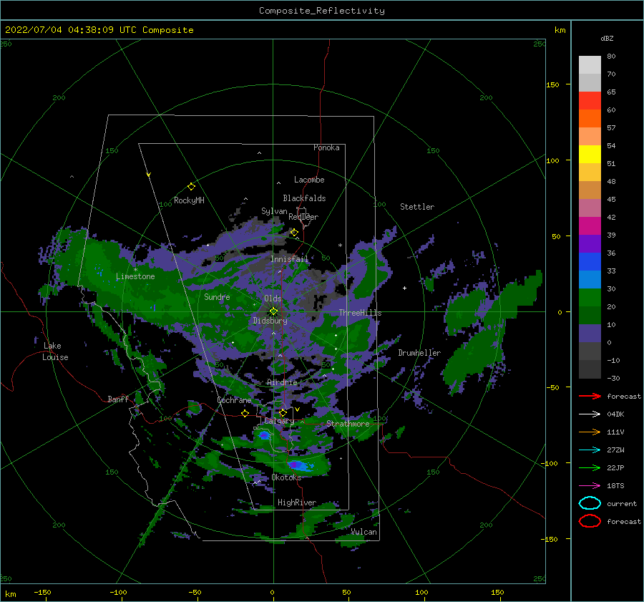Click the Blackfalds city label
644x602 pixels.
point(304,198)
